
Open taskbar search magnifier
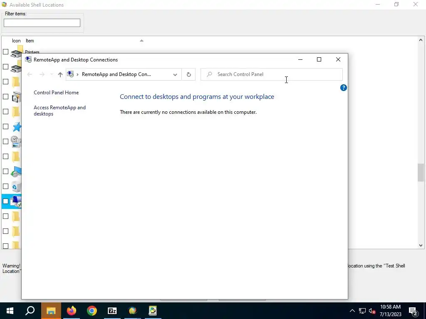[30, 311]
